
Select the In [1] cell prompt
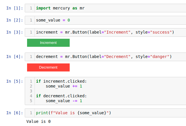(15, 8)
